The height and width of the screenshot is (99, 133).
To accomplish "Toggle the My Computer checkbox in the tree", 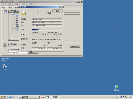I will 15,16.
